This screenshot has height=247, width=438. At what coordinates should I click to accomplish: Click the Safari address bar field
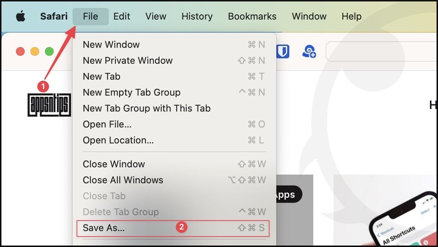(381, 51)
